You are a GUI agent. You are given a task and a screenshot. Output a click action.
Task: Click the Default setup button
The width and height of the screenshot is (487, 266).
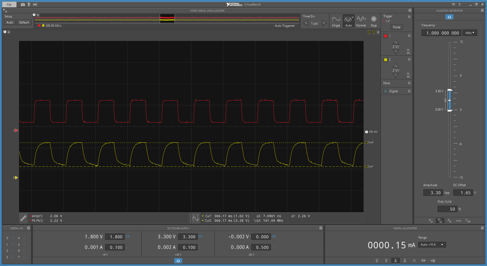(24, 22)
